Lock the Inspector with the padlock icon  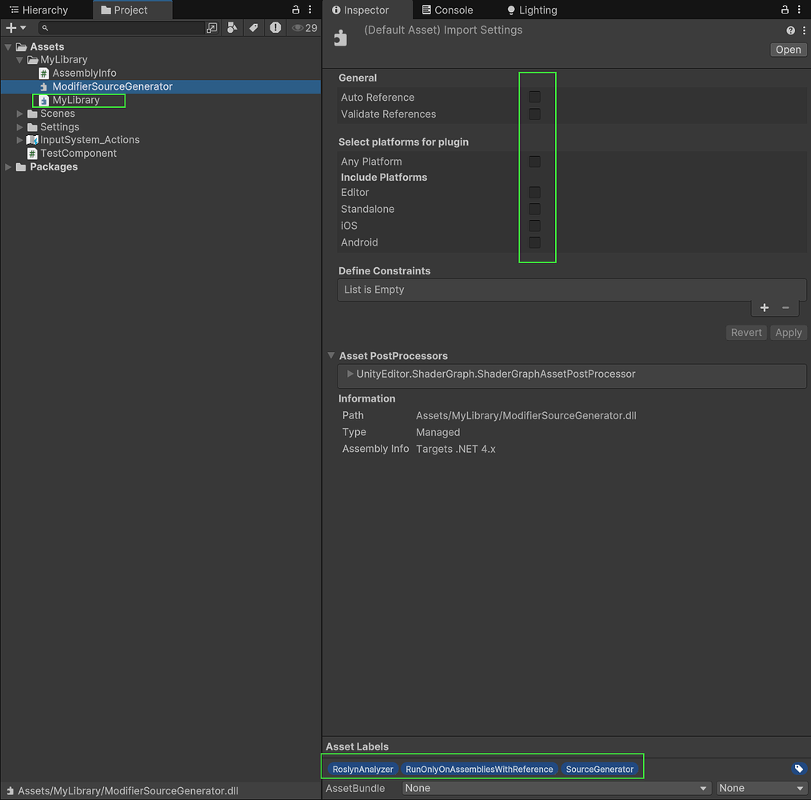785,10
